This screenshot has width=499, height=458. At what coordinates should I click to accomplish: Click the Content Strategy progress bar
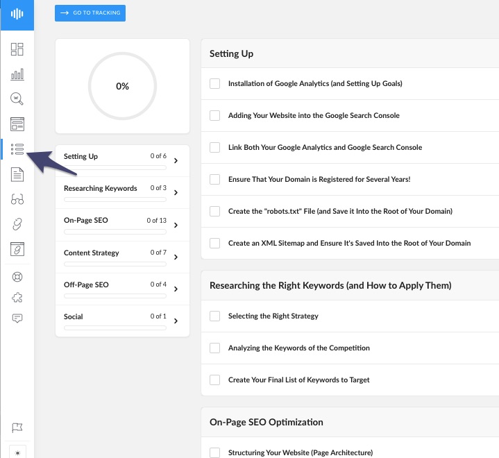(115, 264)
